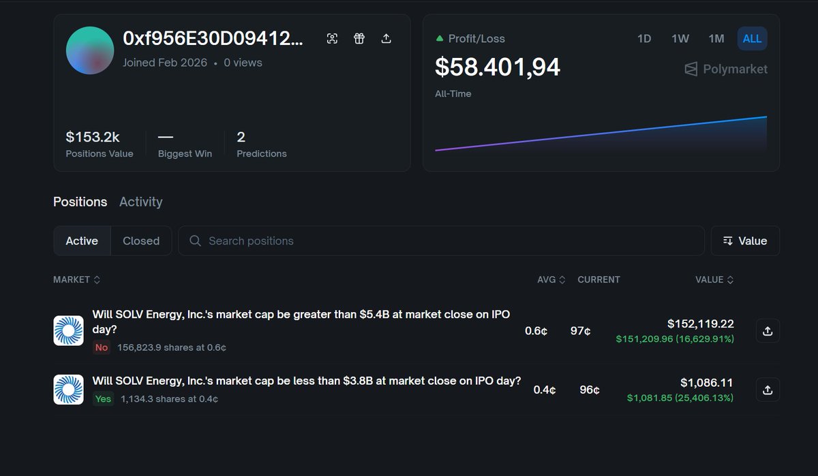
Task: Open SOLV Energy greater than $5.4B market
Action: 301,321
